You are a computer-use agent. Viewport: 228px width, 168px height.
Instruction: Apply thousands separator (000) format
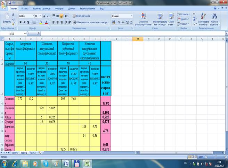coord(123,22)
